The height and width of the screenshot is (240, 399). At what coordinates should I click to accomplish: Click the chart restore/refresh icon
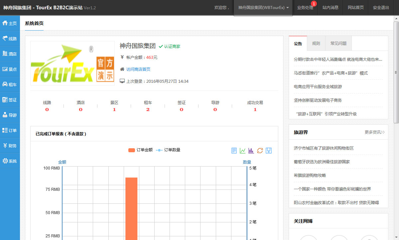point(260,151)
